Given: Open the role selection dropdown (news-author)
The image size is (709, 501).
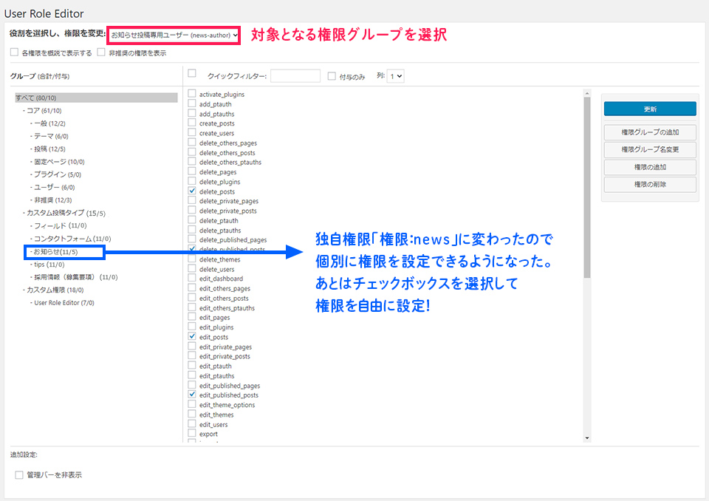Looking at the screenshot, I should coord(174,35).
